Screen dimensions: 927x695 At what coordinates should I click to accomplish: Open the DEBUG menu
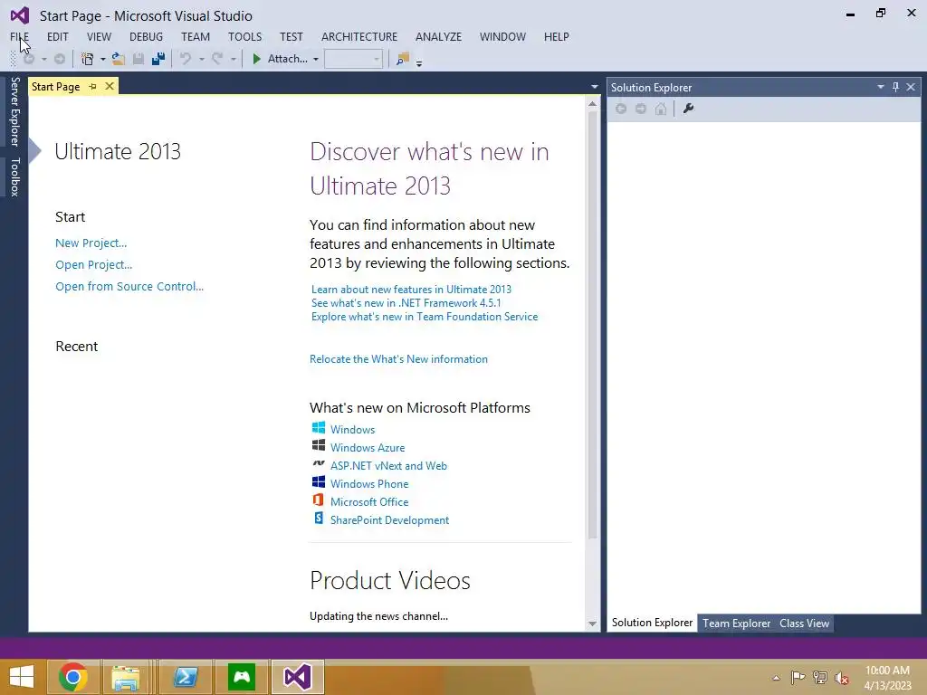146,36
